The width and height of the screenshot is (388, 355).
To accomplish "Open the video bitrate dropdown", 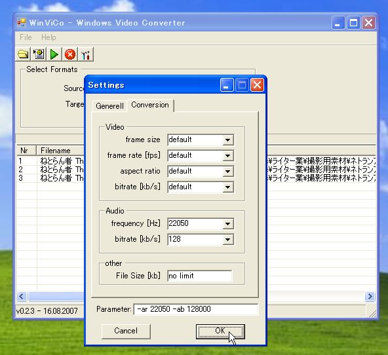I will tap(227, 187).
